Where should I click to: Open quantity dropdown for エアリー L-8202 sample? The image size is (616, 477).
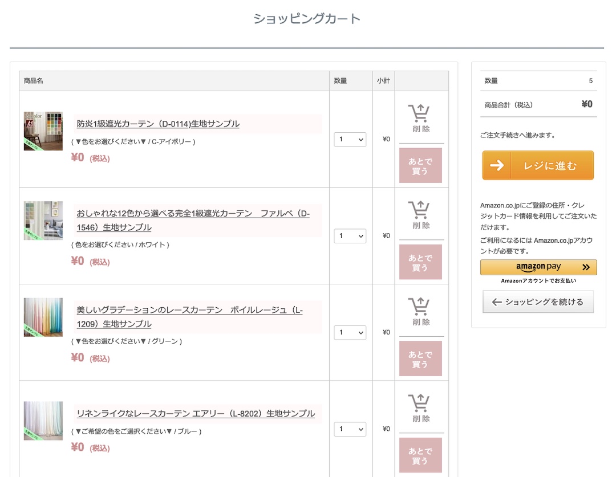(x=350, y=429)
